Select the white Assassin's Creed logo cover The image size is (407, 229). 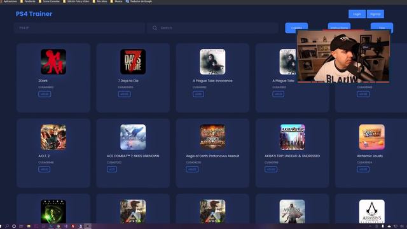click(371, 211)
